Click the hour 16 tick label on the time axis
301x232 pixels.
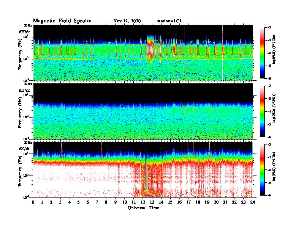tap(179, 202)
